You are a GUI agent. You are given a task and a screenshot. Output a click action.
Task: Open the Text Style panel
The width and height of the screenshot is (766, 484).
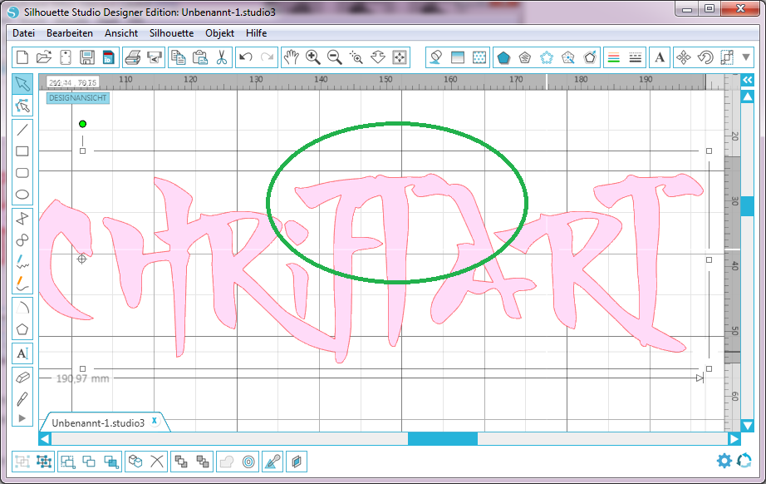(660, 57)
